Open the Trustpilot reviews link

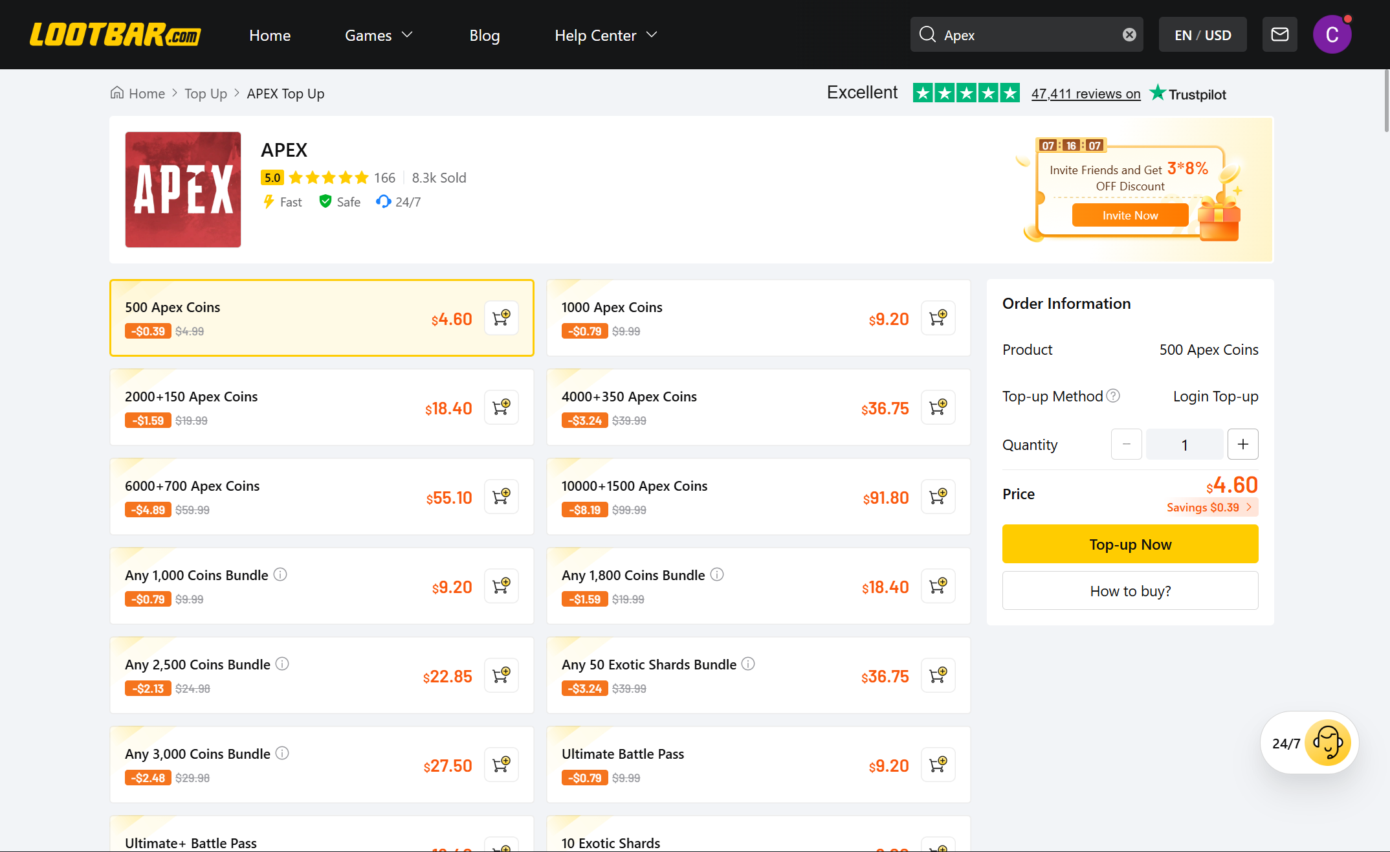tap(1085, 94)
